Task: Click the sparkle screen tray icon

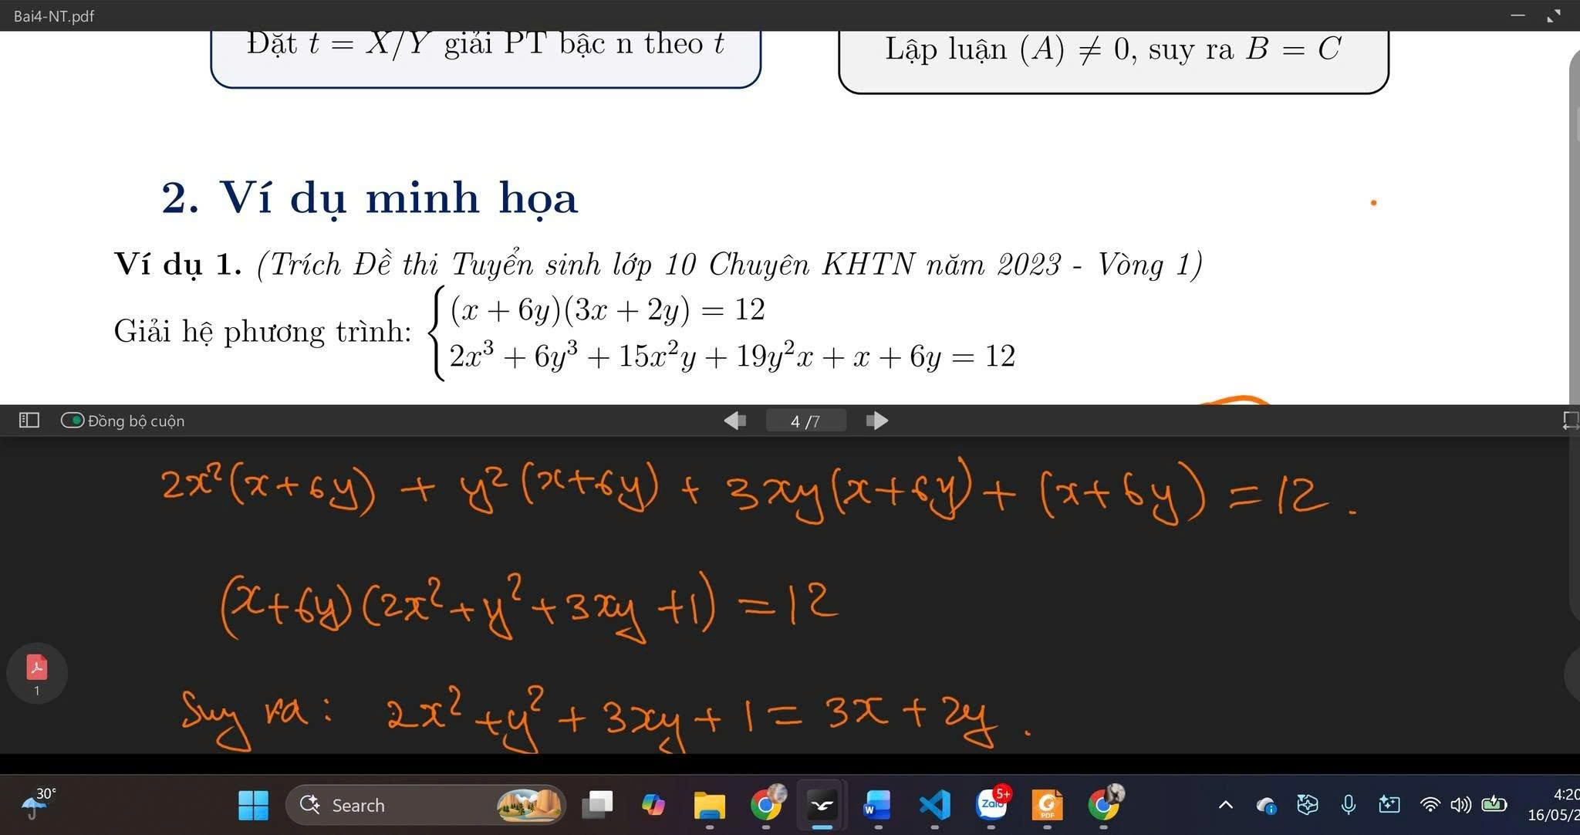Action: click(x=1389, y=805)
